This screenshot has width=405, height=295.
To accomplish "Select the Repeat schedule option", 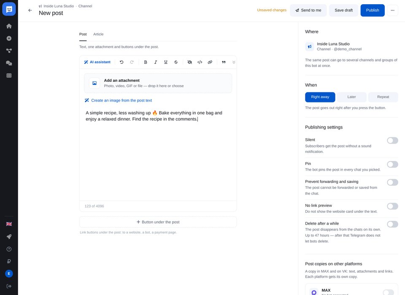I will click(x=383, y=97).
